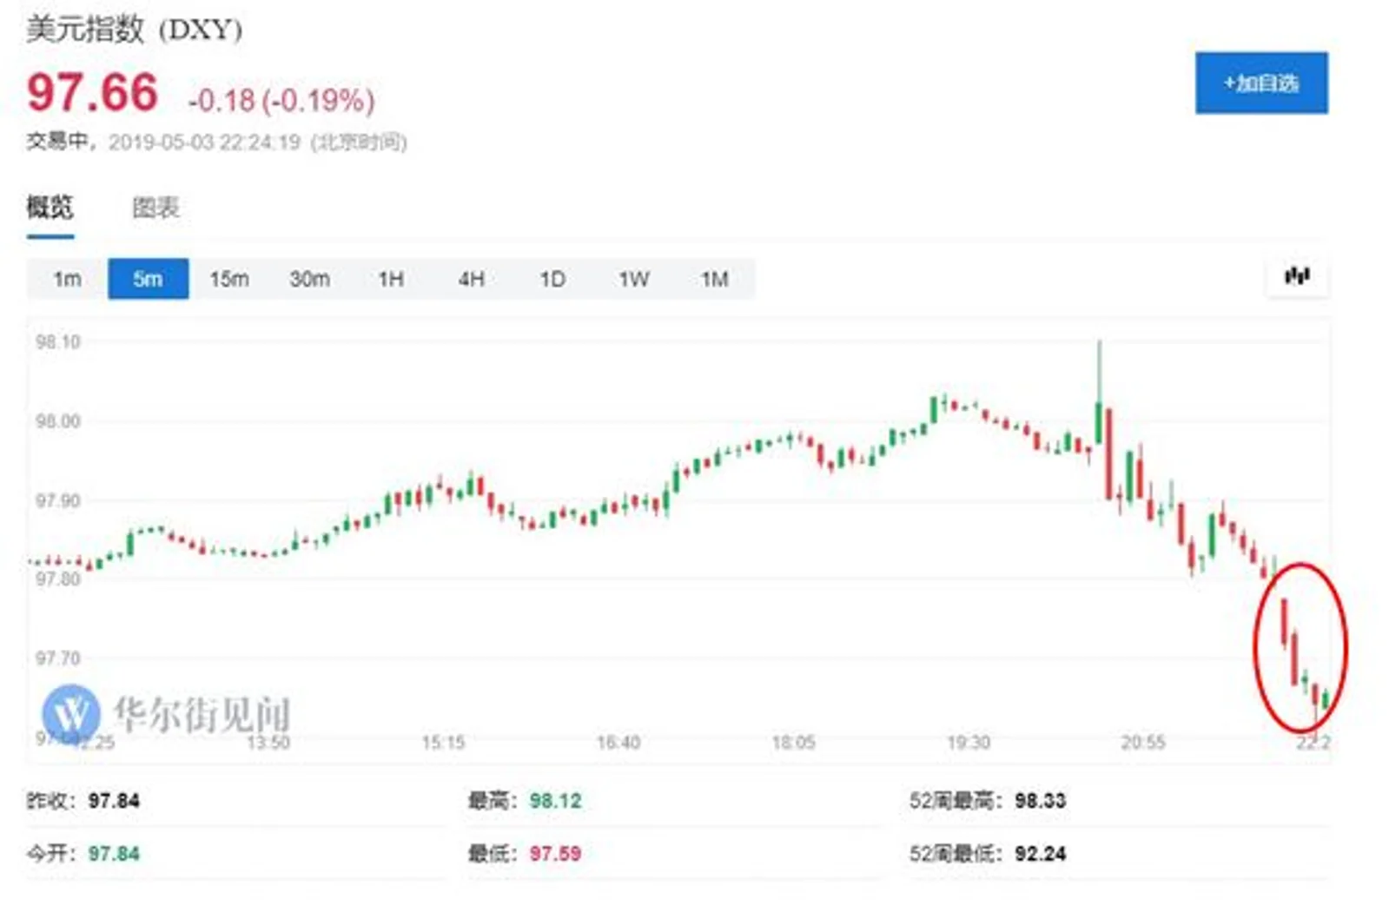Switch to the 1W weekly view
This screenshot has width=1389, height=906.
click(633, 279)
